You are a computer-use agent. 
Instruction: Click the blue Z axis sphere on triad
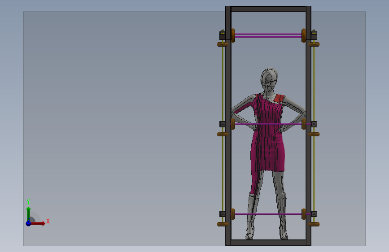pyautogui.click(x=29, y=223)
